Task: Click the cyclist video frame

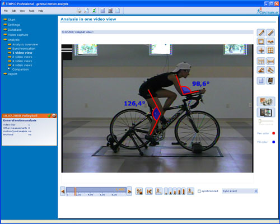Action: click(x=157, y=108)
